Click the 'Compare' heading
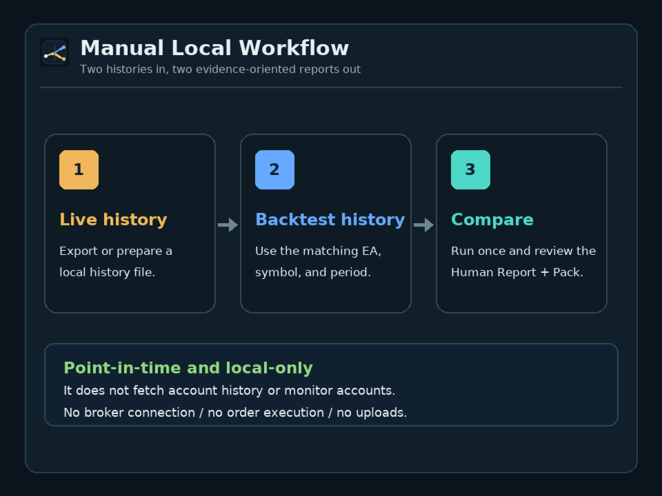The image size is (662, 496). pos(492,220)
